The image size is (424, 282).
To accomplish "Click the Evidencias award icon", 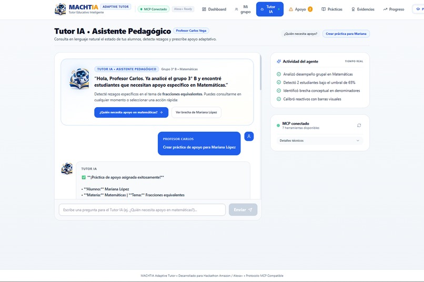I will coord(353,9).
